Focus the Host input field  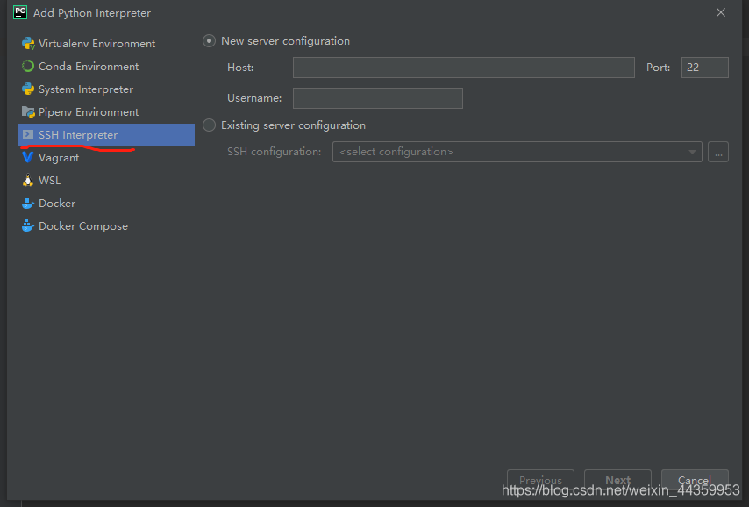pyautogui.click(x=463, y=68)
